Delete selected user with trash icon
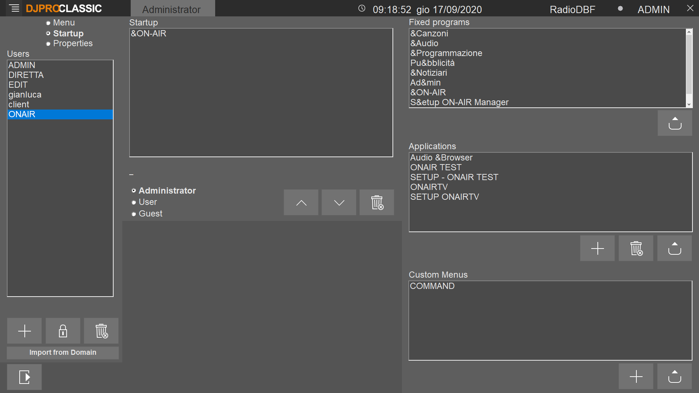This screenshot has height=393, width=699. [101, 331]
